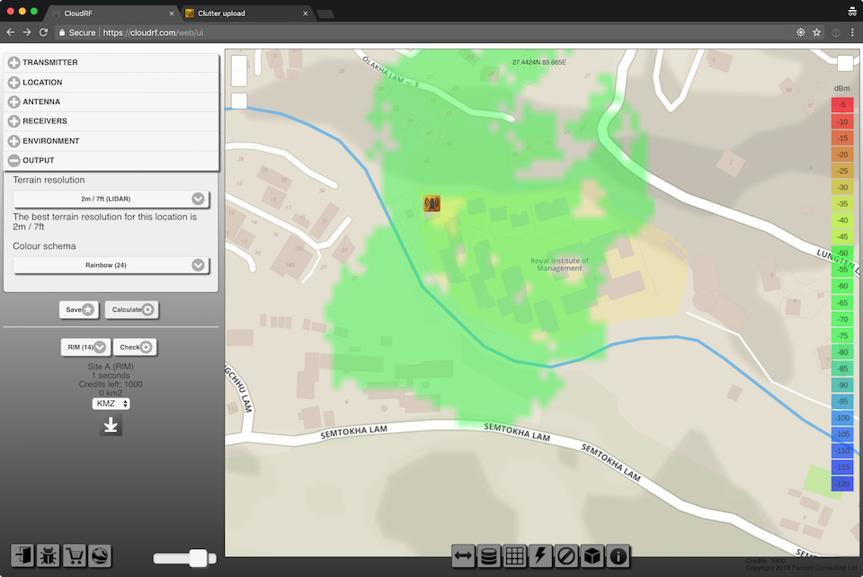
Task: Open the database stack icon
Action: 489,556
